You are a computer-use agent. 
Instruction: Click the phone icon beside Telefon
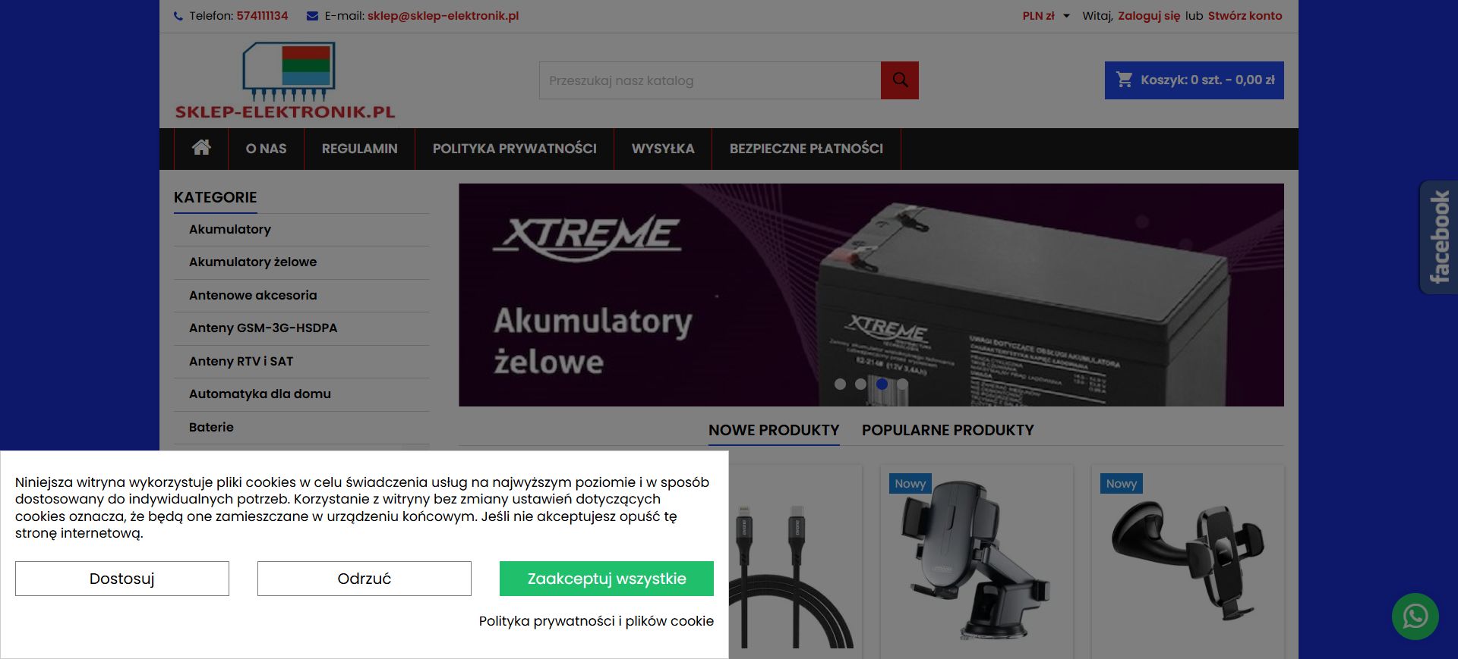pos(178,16)
